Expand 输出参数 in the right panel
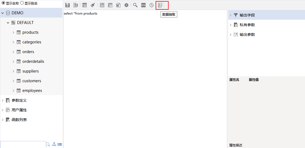 click(230, 35)
